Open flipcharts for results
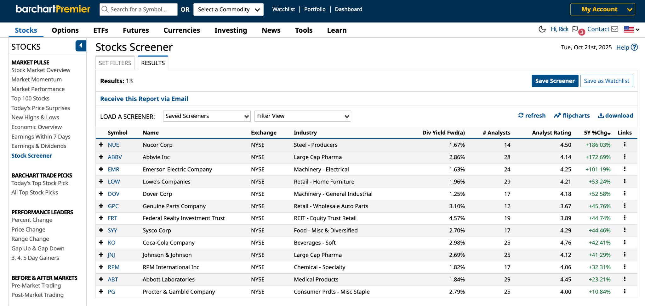The image size is (645, 306). point(572,116)
